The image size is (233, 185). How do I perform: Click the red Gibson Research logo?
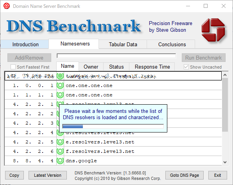(x=213, y=30)
